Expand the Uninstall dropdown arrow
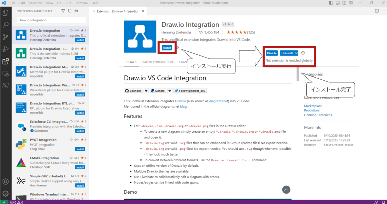The image size is (387, 204). (x=296, y=53)
